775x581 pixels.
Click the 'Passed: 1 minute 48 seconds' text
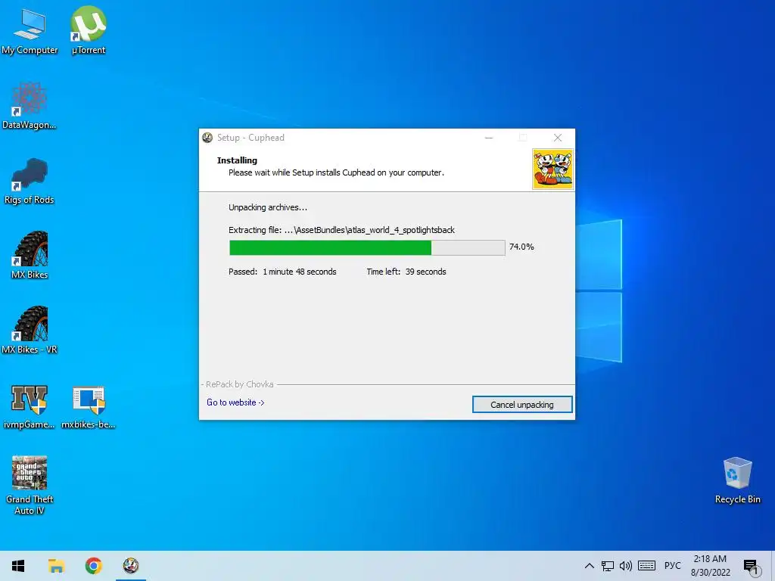(x=282, y=272)
